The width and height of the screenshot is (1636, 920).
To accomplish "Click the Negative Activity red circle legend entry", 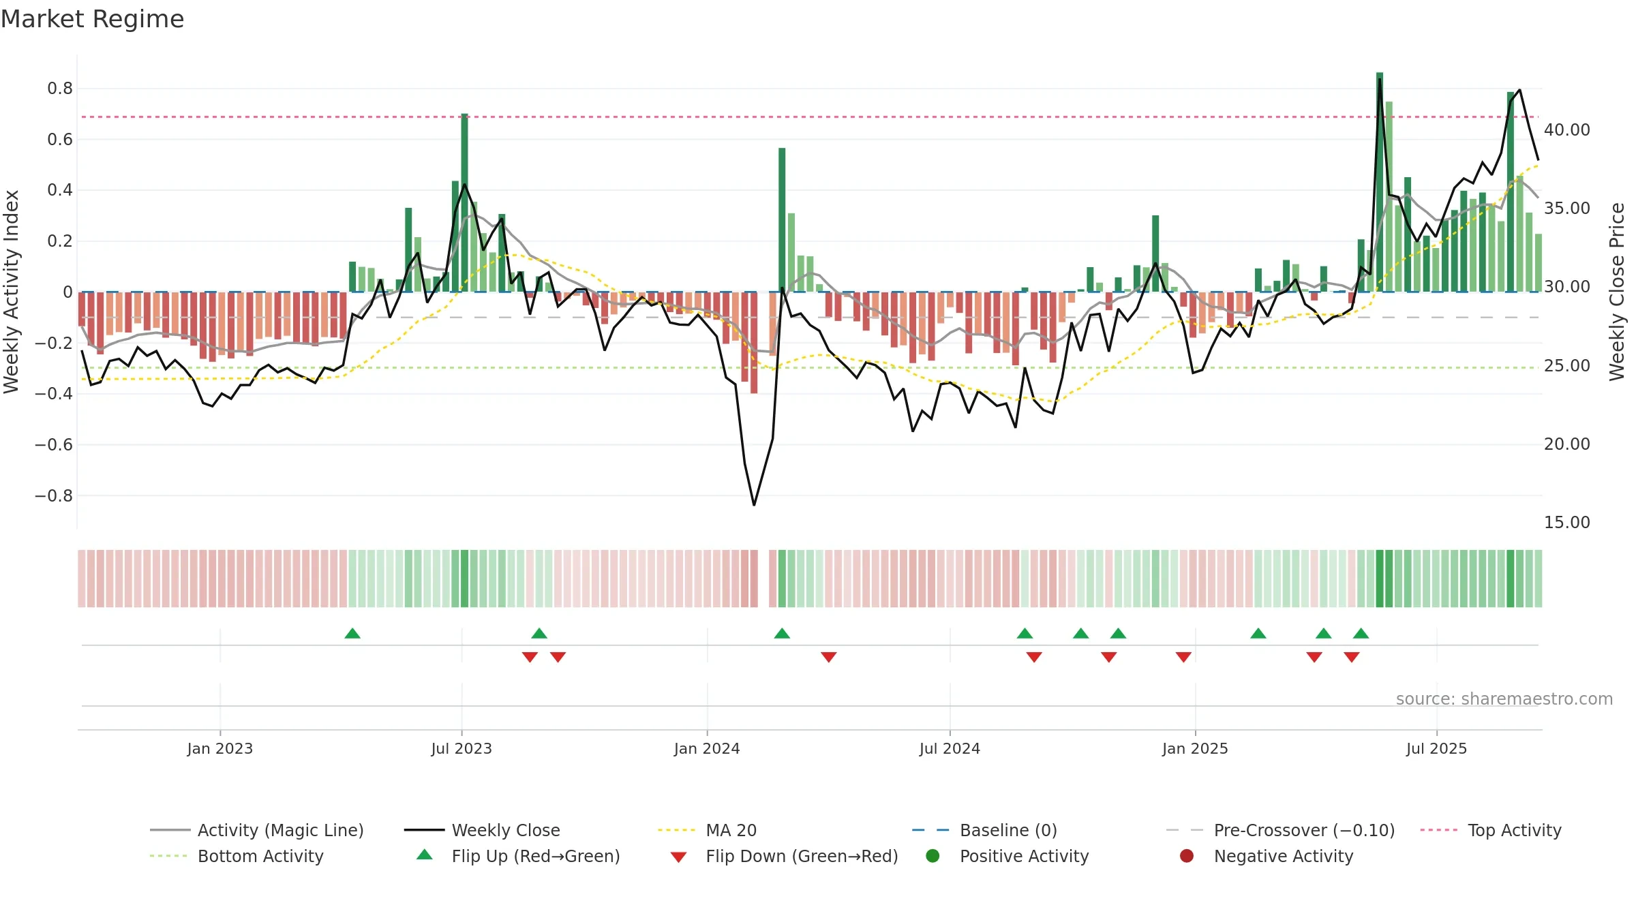I will click(x=1267, y=856).
